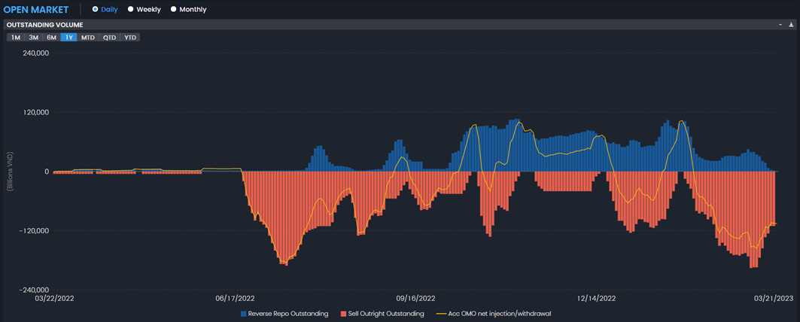Click the Outstanding Volume panel header
The height and width of the screenshot is (322, 800).
44,25
